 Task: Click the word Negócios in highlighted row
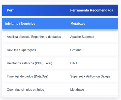[x=28, y=24]
